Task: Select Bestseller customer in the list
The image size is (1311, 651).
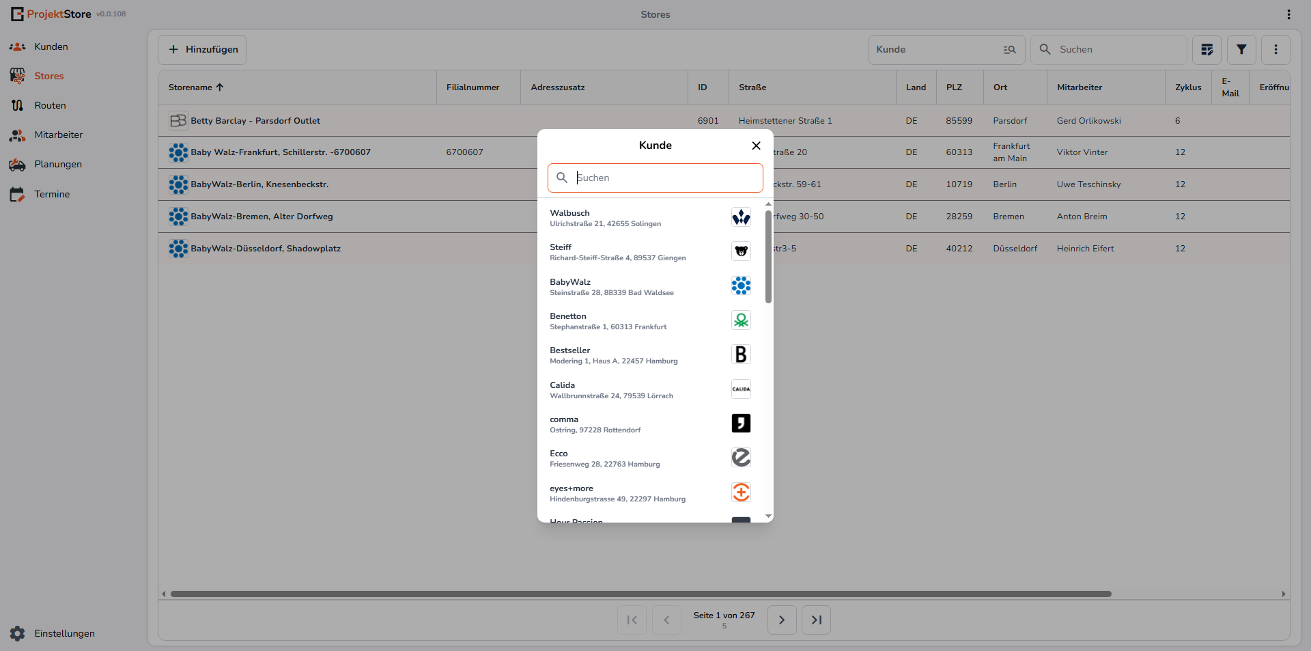Action: pos(650,355)
